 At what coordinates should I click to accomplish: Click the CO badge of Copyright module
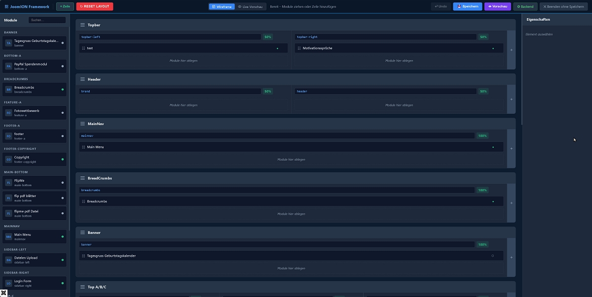coord(8,159)
